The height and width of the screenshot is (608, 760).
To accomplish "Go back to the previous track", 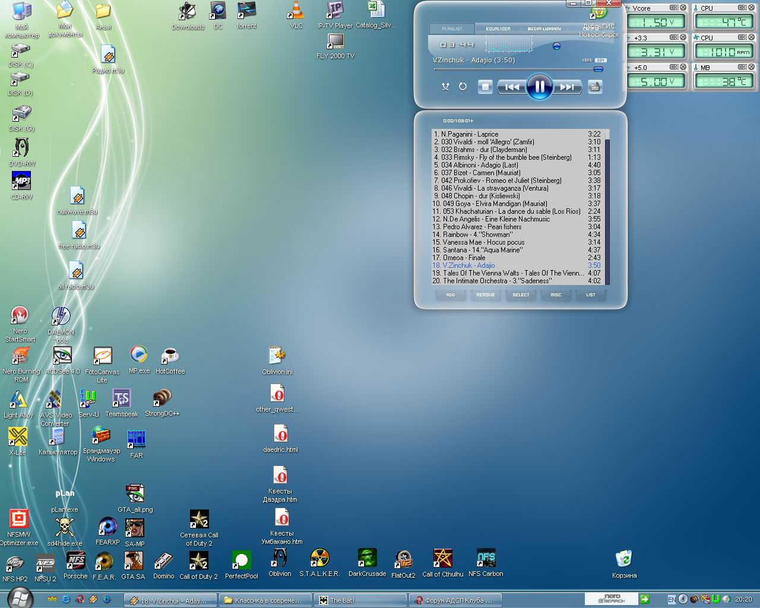I will point(512,87).
